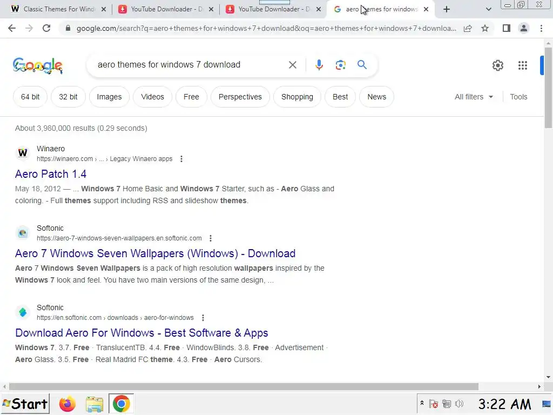Close the aero themes for windows tab

pyautogui.click(x=426, y=9)
